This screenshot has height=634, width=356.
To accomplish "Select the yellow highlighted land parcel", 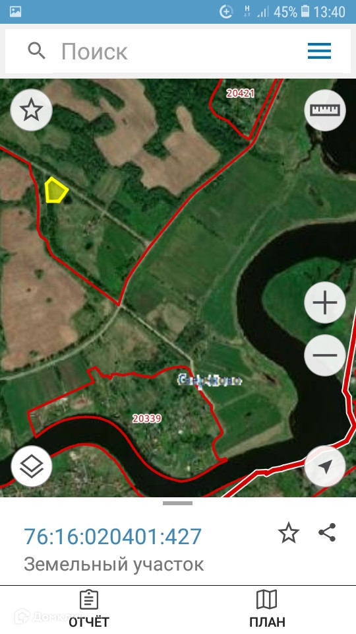I will coord(55,190).
